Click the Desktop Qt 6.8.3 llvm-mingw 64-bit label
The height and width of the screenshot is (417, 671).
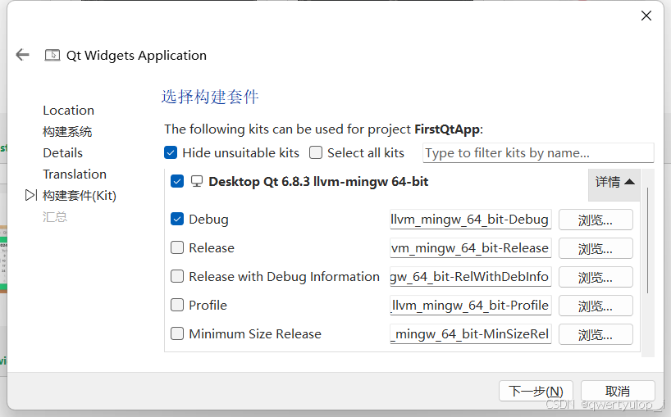tap(318, 182)
